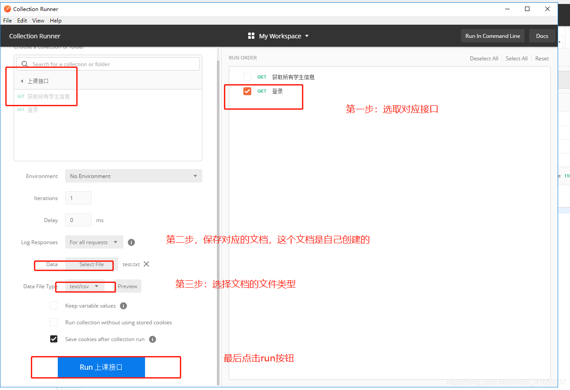
Task: Click Select File for data
Action: click(92, 264)
